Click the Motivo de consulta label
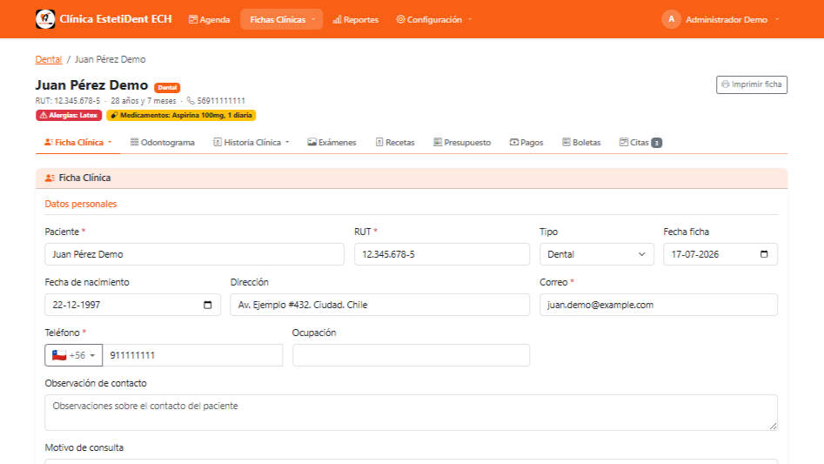 click(x=84, y=447)
